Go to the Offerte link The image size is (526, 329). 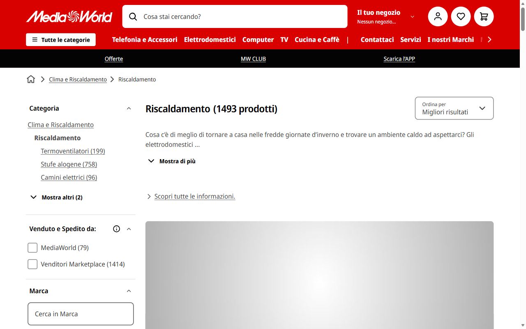[114, 59]
